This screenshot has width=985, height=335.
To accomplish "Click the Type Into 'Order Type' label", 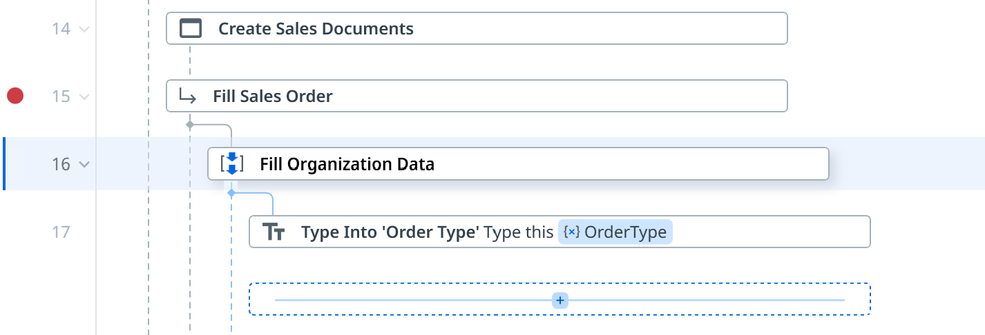I will [390, 232].
